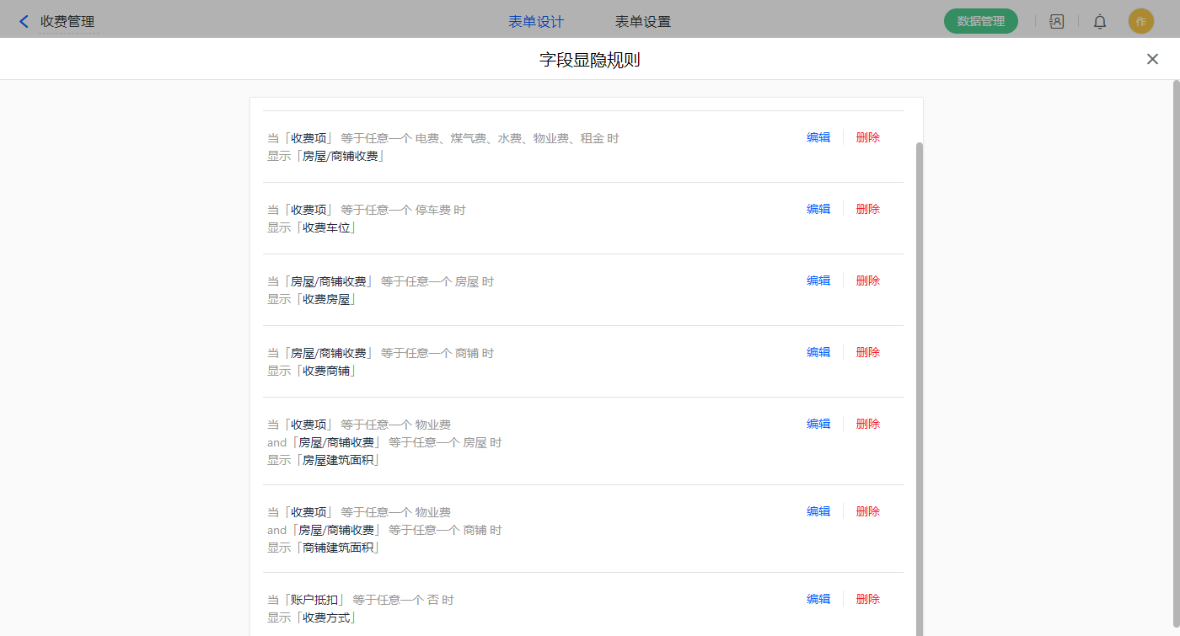Delete the rule showing 房屋/商铺收费
1180x636 pixels.
[x=867, y=138]
